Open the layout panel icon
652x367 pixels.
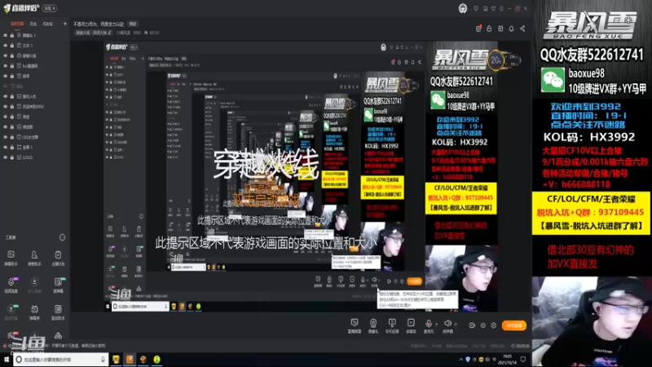pos(500,29)
